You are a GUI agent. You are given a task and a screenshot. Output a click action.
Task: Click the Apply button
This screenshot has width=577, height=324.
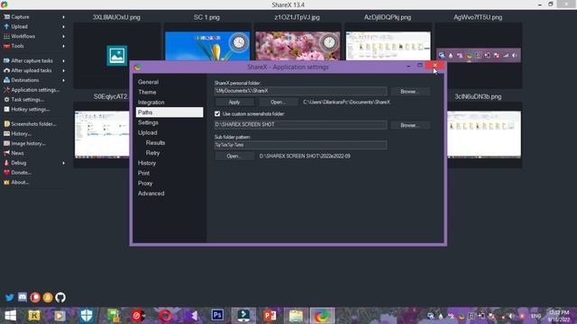tap(234, 102)
